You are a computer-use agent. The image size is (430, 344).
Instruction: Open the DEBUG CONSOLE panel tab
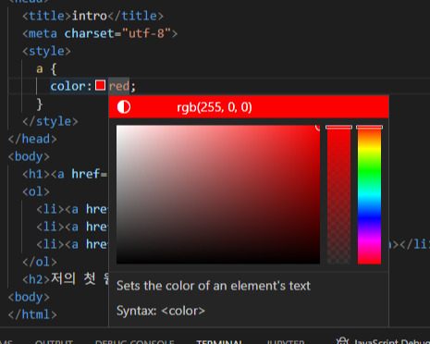tap(135, 341)
